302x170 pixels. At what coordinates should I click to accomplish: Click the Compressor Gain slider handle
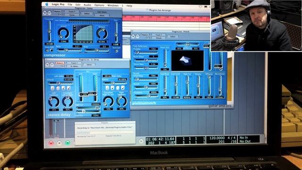pyautogui.click(x=116, y=34)
